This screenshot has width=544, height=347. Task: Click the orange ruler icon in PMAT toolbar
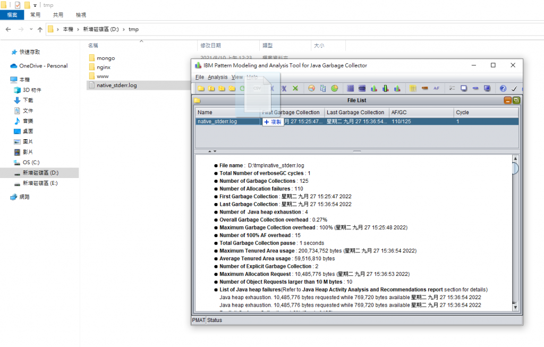pyautogui.click(x=424, y=89)
